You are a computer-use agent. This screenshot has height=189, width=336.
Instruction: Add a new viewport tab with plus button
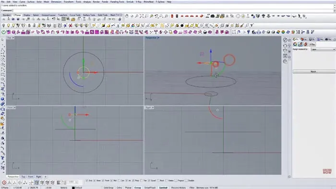pyautogui.click(x=45, y=177)
